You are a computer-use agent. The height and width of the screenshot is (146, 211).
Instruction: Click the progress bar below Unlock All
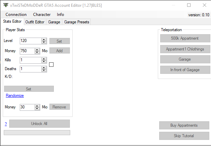[x=37, y=133]
